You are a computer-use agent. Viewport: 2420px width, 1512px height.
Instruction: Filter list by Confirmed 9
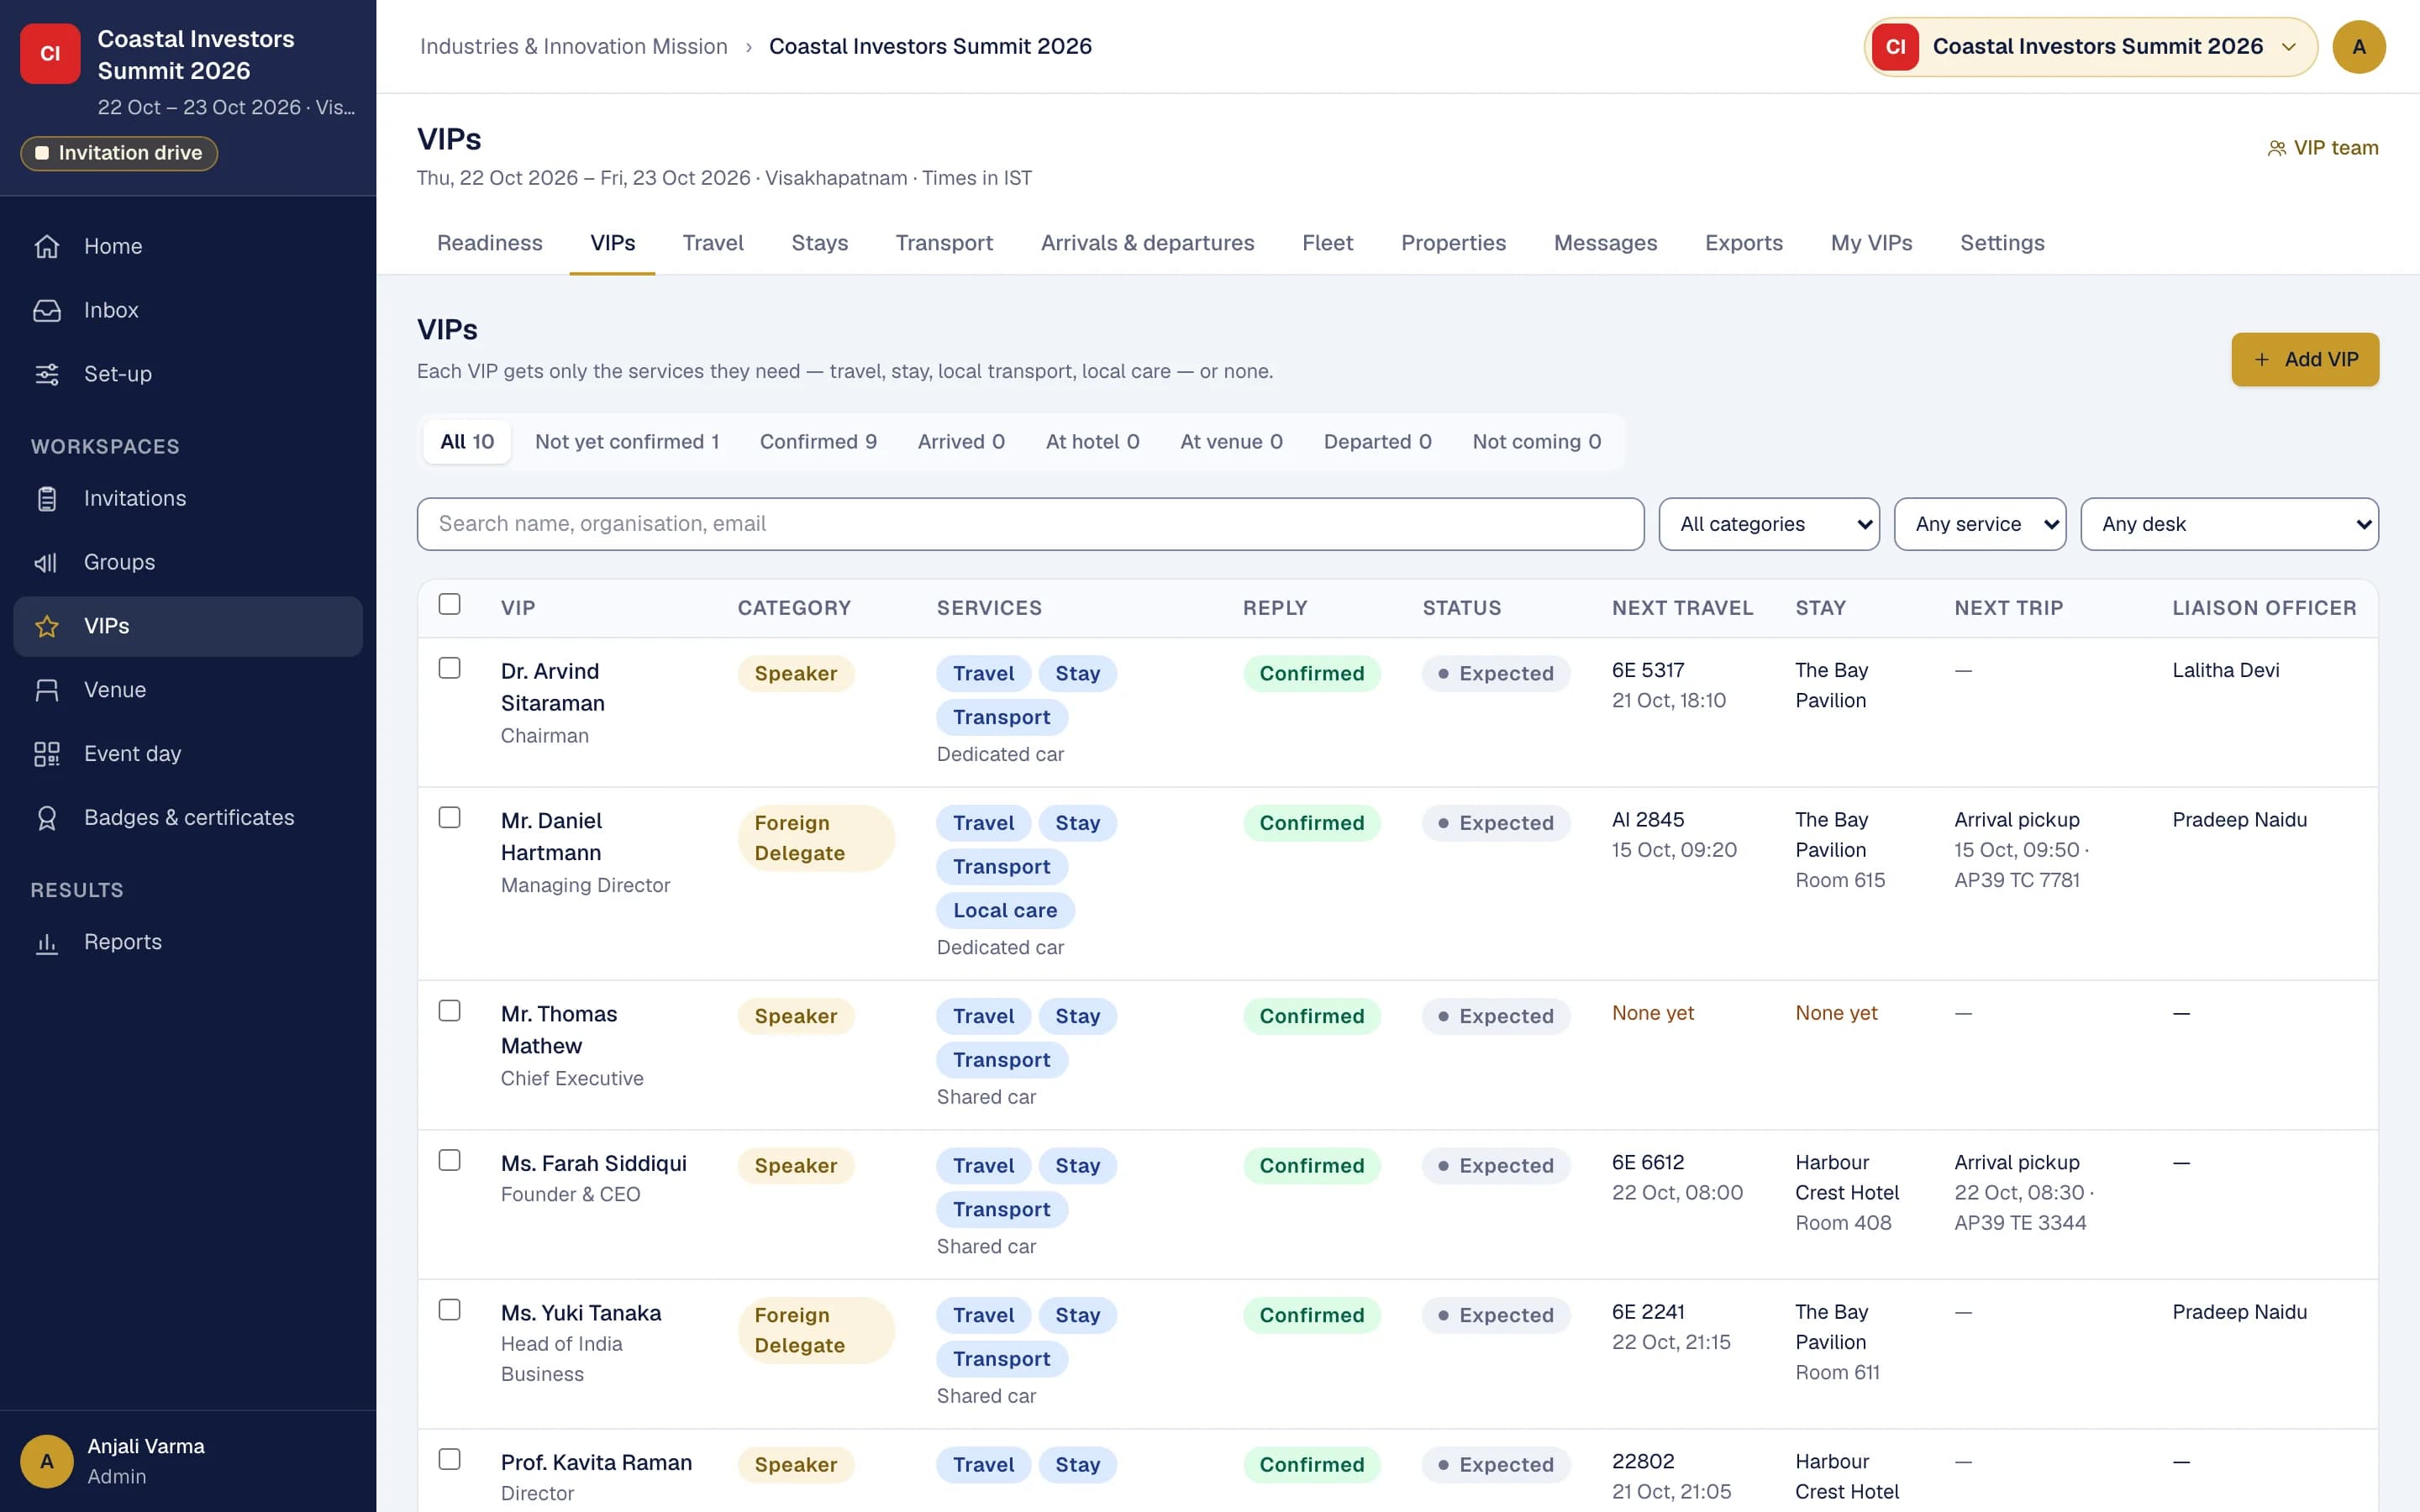click(818, 441)
